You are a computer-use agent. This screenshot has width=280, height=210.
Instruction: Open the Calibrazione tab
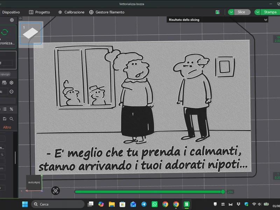pos(71,12)
